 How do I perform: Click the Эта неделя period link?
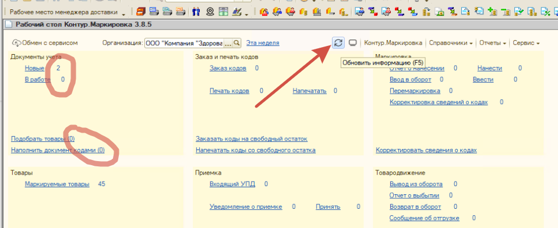[x=263, y=43]
